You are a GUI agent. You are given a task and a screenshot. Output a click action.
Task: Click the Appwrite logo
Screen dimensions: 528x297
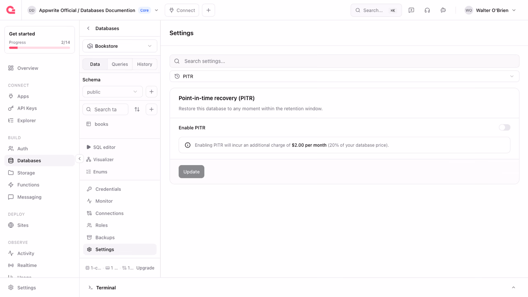pos(11,10)
